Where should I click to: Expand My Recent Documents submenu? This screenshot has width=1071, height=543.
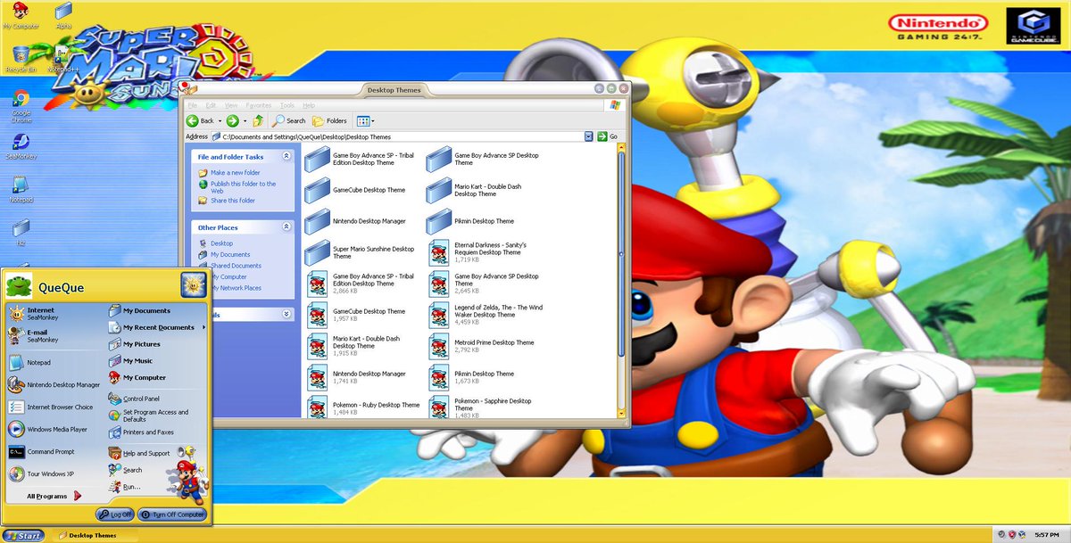(x=157, y=327)
